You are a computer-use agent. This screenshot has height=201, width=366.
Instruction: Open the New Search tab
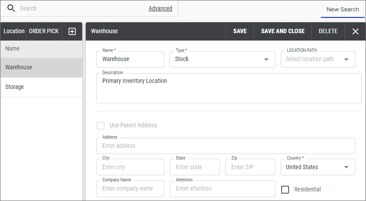pyautogui.click(x=342, y=9)
